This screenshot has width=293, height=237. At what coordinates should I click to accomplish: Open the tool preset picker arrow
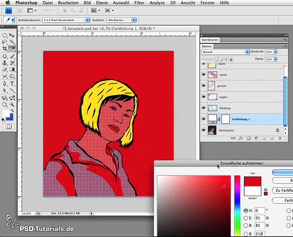(13, 20)
